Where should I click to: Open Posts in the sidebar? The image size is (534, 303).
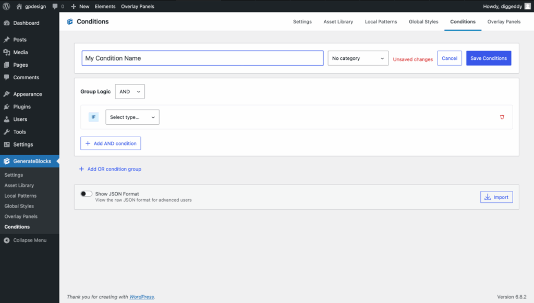[20, 40]
